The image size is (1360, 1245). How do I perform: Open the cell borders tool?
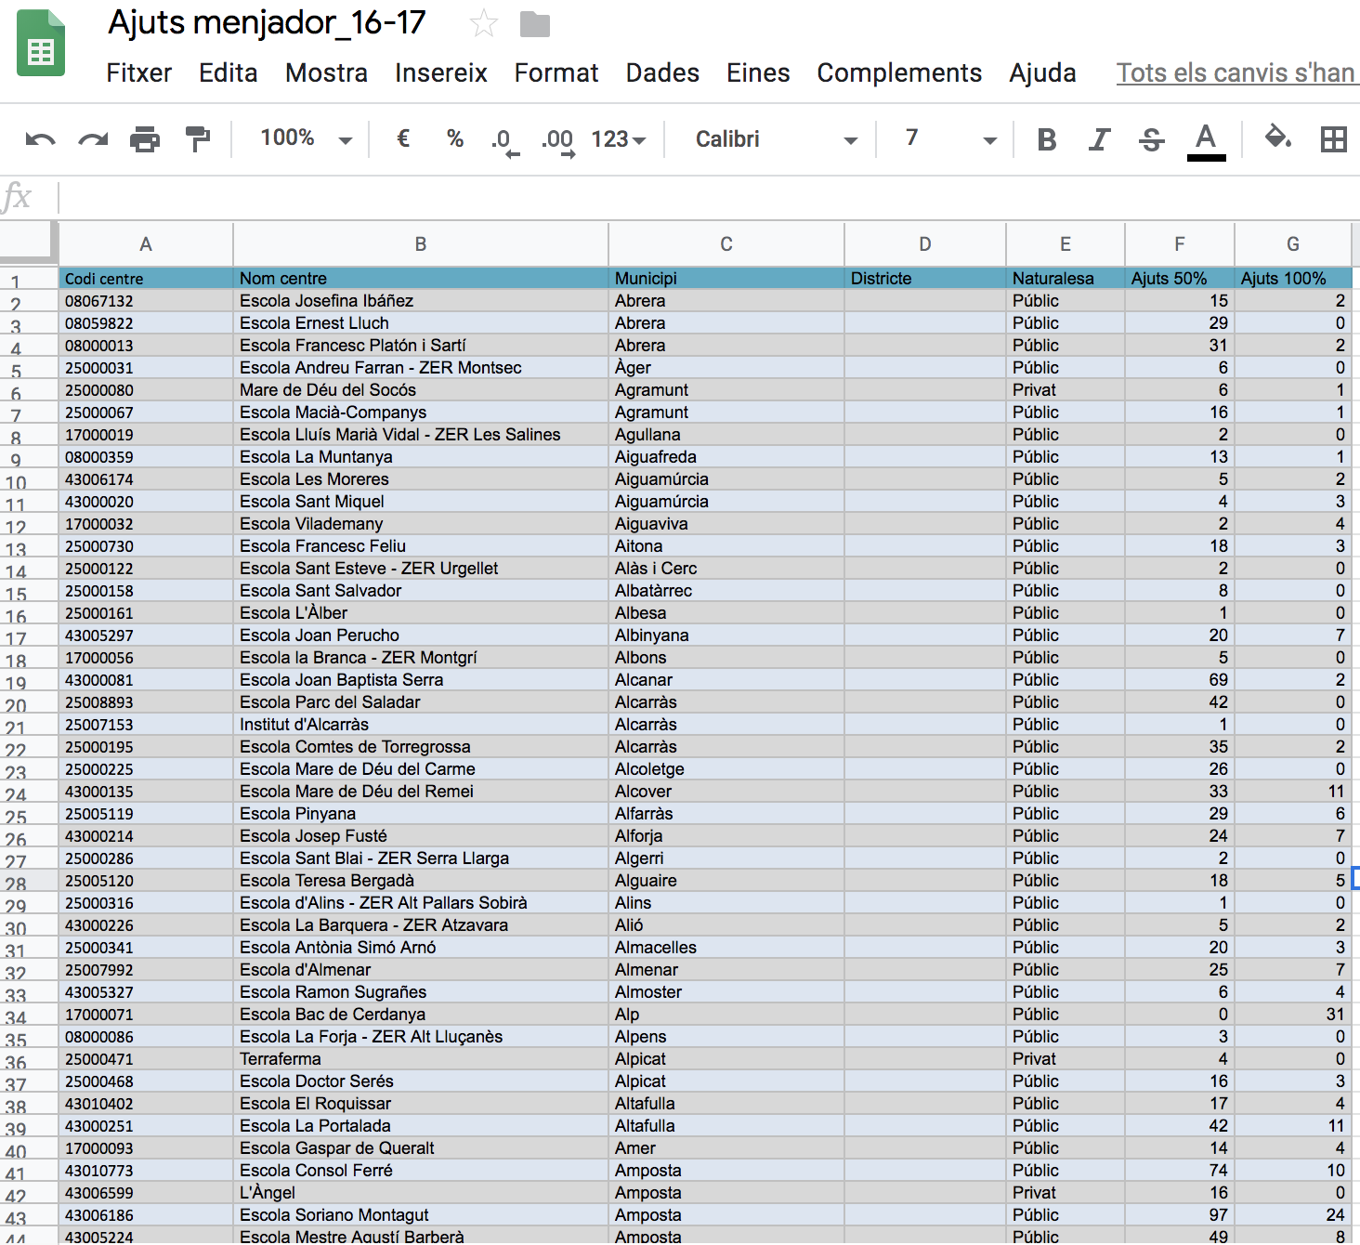(x=1334, y=139)
